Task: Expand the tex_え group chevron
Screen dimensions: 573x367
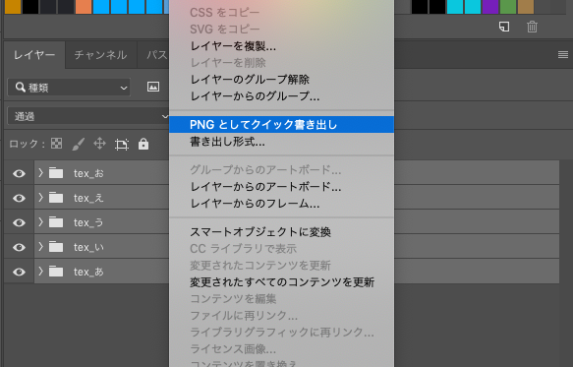Action: point(40,197)
